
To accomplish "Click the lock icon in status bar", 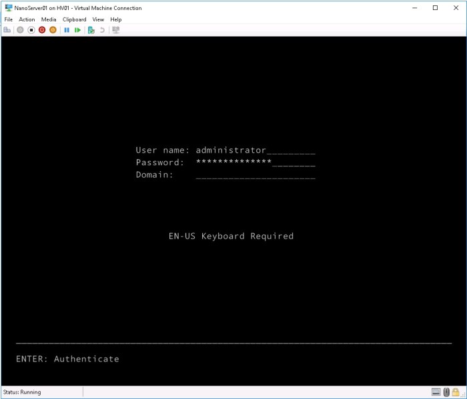I will coord(456,392).
